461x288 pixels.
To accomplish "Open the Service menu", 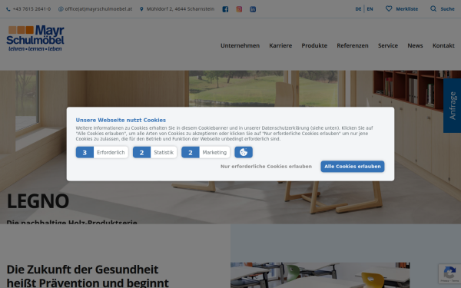I will coord(388,45).
